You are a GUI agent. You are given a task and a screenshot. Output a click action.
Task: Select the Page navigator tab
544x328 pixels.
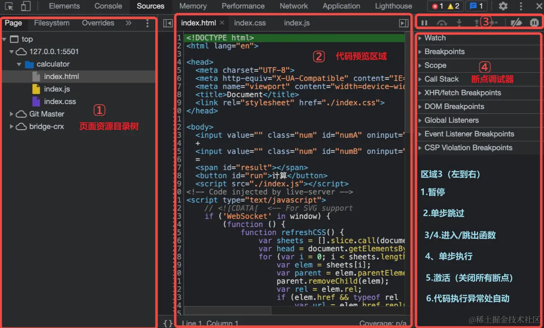pos(13,23)
